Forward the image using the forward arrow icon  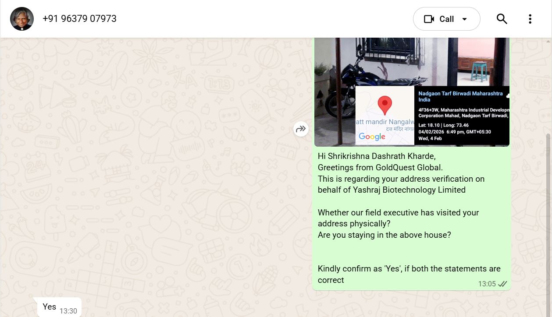coord(301,129)
